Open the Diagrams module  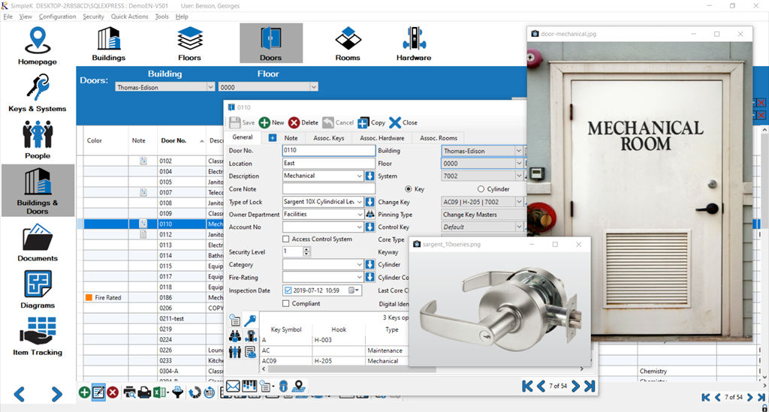pyautogui.click(x=38, y=290)
